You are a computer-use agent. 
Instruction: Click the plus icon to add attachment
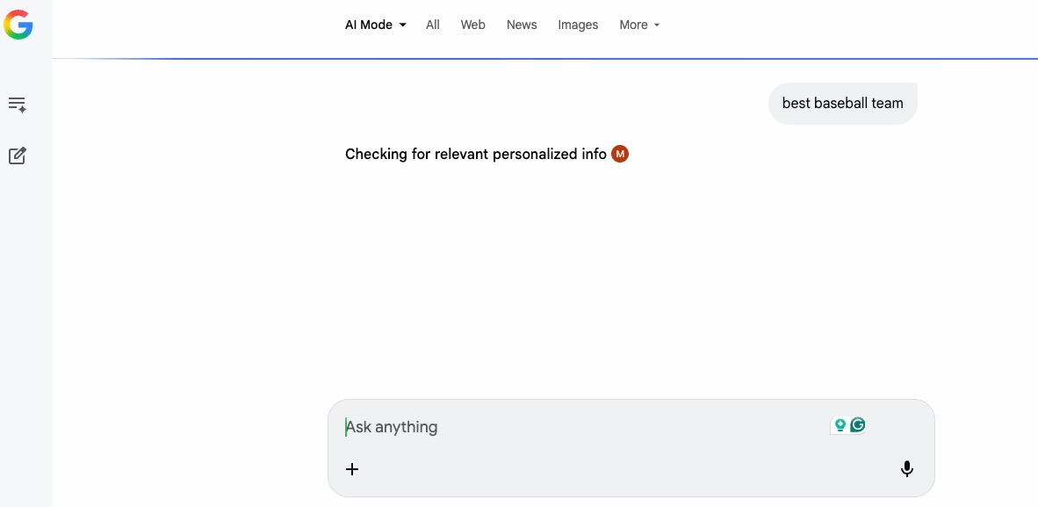[x=352, y=469]
